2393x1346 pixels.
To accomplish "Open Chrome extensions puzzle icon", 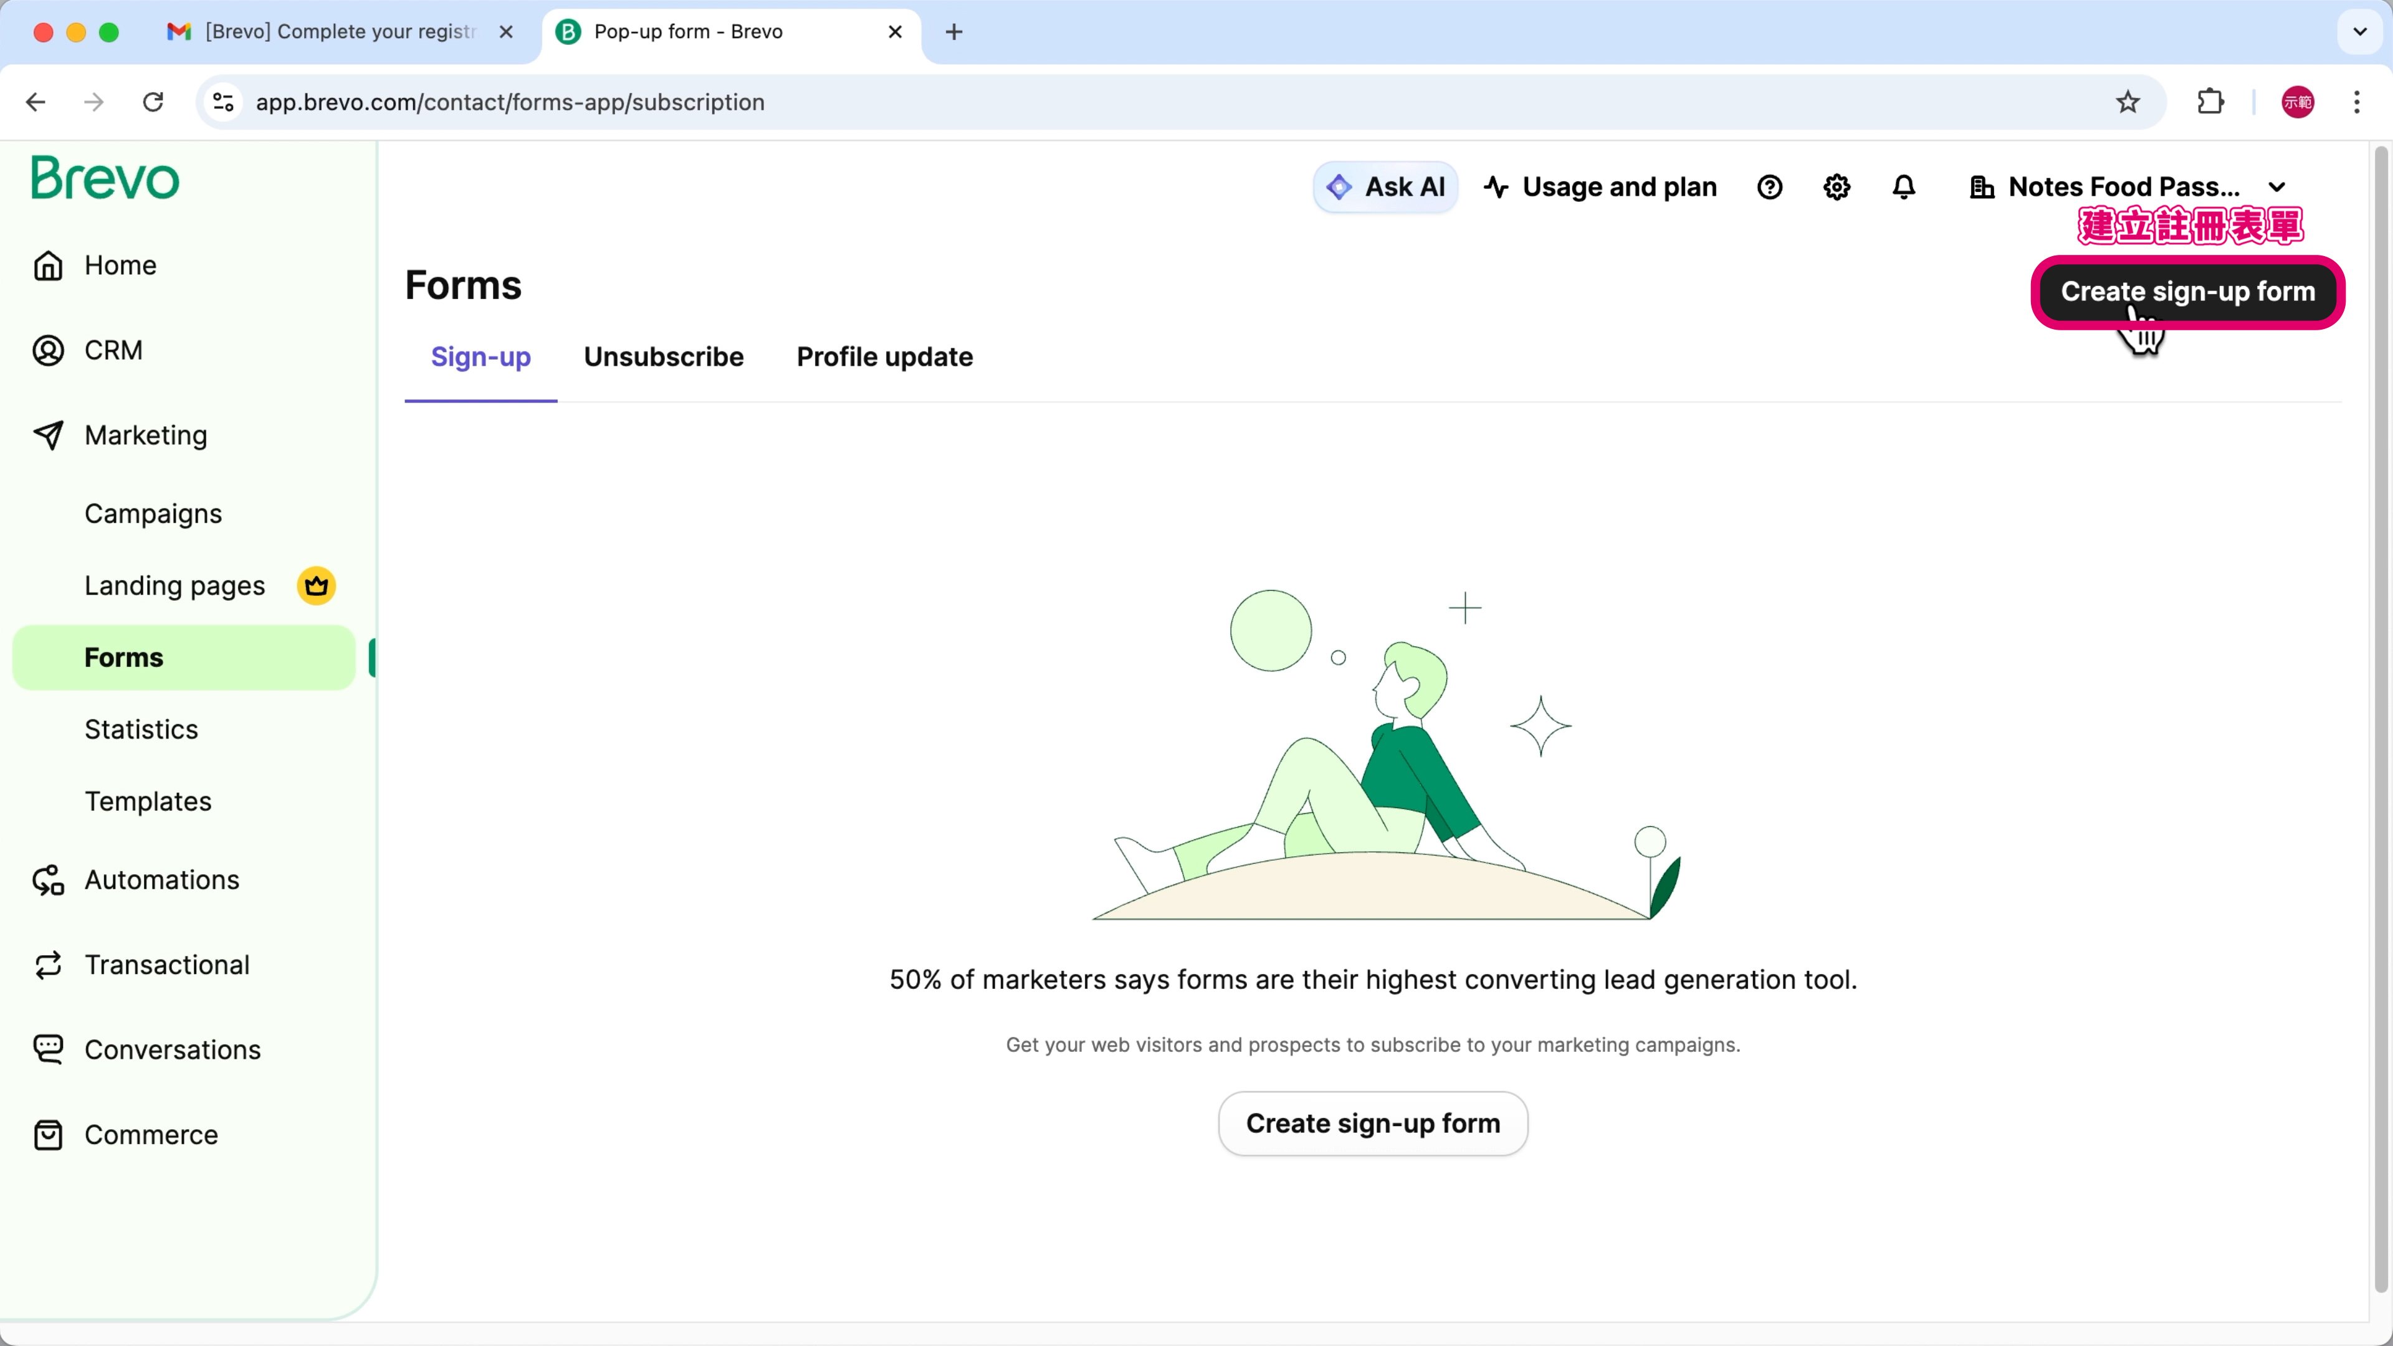I will point(2210,102).
